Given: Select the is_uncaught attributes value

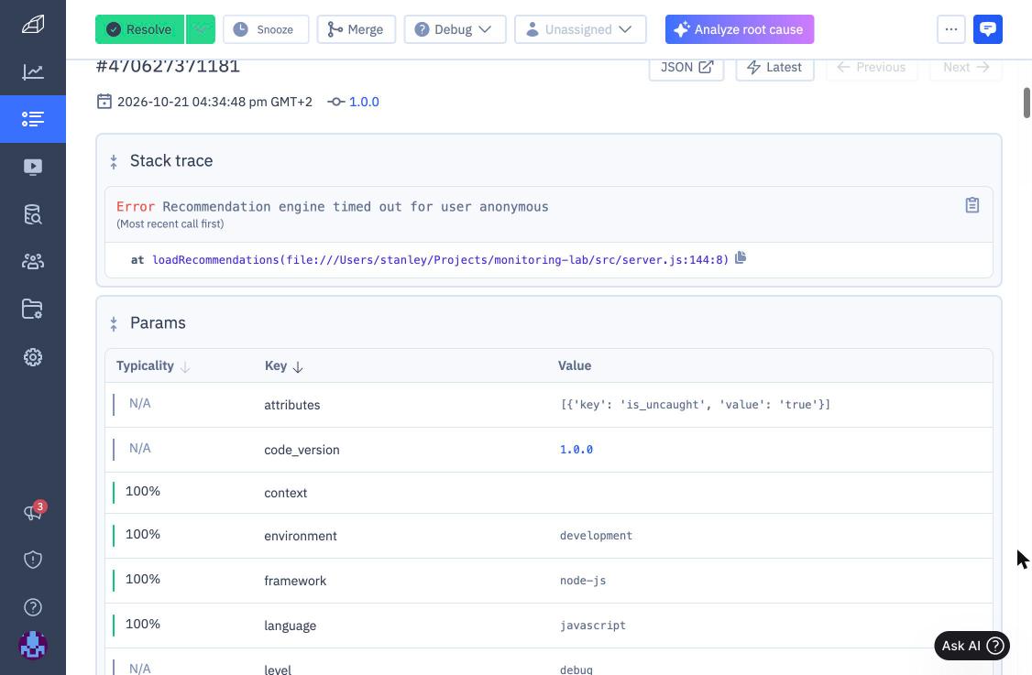Looking at the screenshot, I should click(x=695, y=405).
